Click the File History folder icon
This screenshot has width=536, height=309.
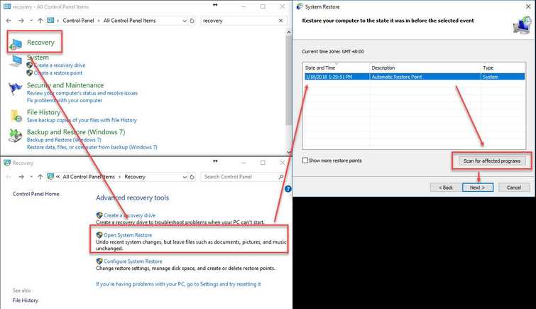tap(16, 116)
